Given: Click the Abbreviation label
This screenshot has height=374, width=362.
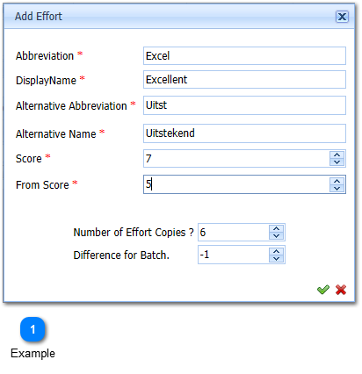Looking at the screenshot, I should 45,55.
